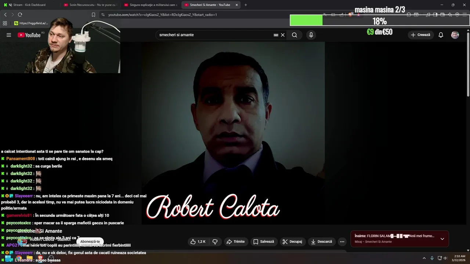This screenshot has width=470, height=264.
Task: Open the network tray icon
Action: point(440,258)
